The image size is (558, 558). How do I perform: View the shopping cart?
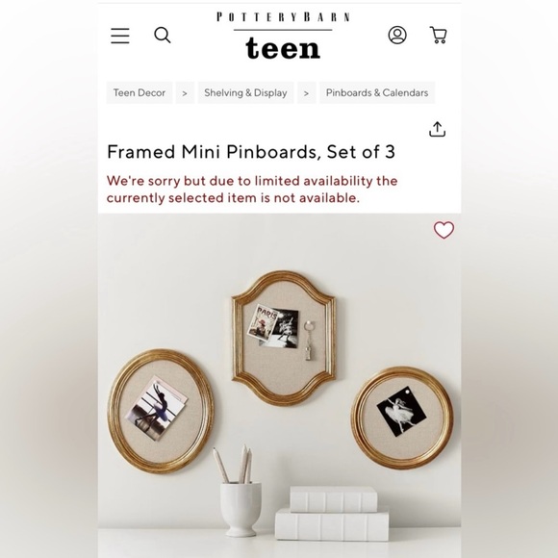tap(438, 35)
